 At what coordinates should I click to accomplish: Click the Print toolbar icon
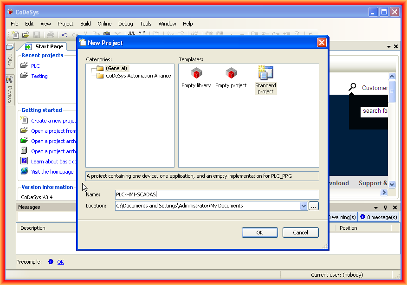(x=50, y=35)
